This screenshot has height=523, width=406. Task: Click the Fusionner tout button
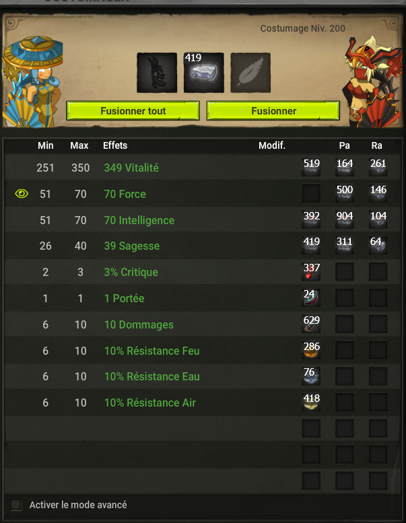click(x=133, y=111)
